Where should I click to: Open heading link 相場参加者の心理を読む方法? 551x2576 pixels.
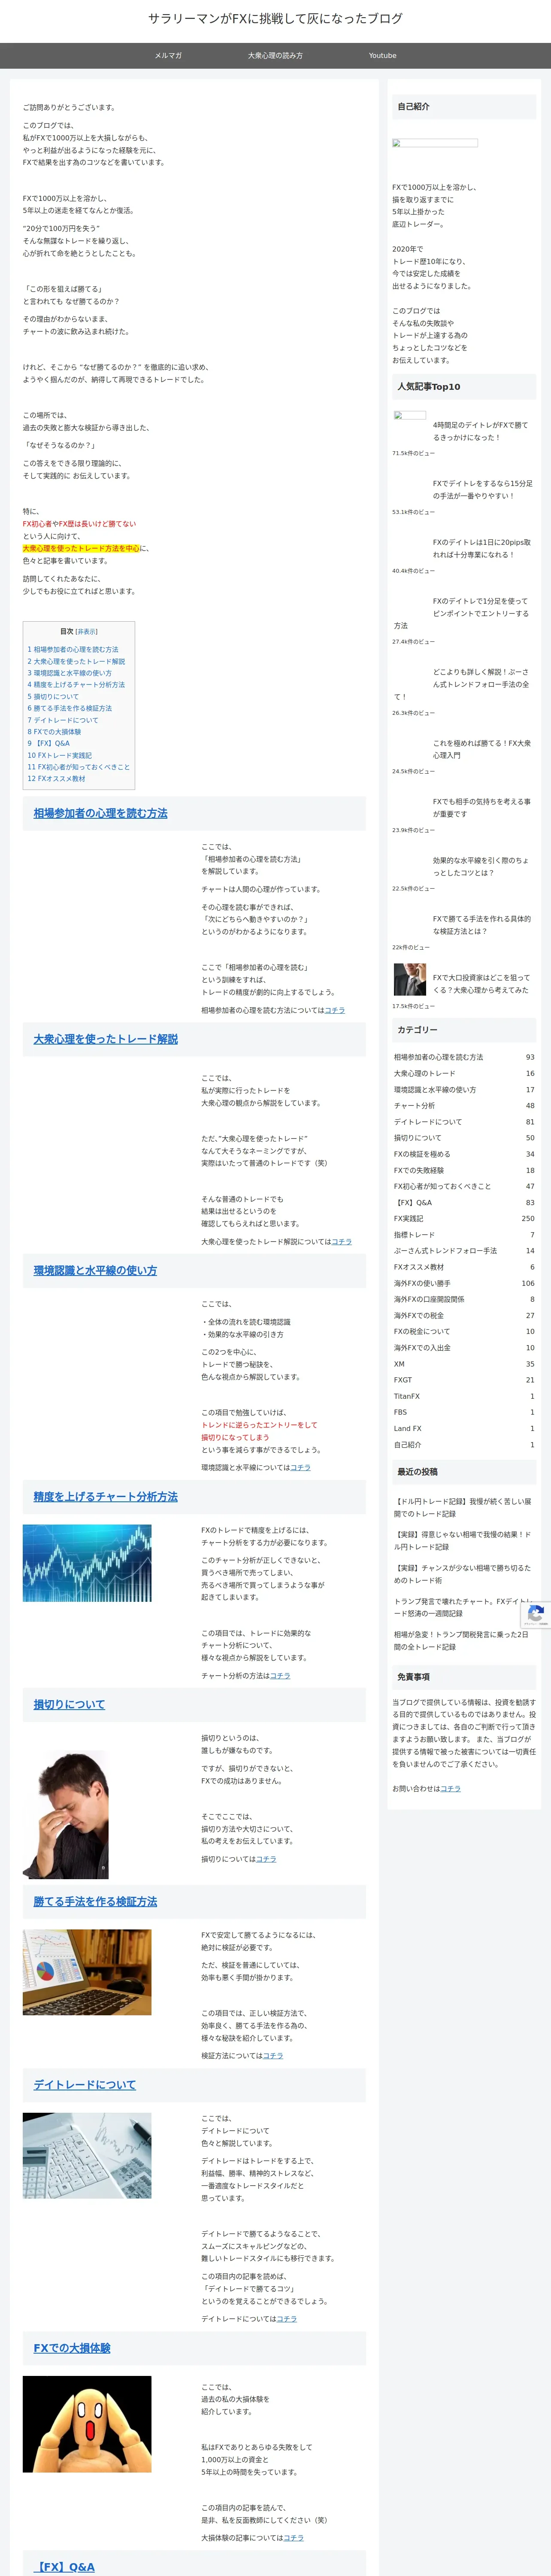[100, 814]
